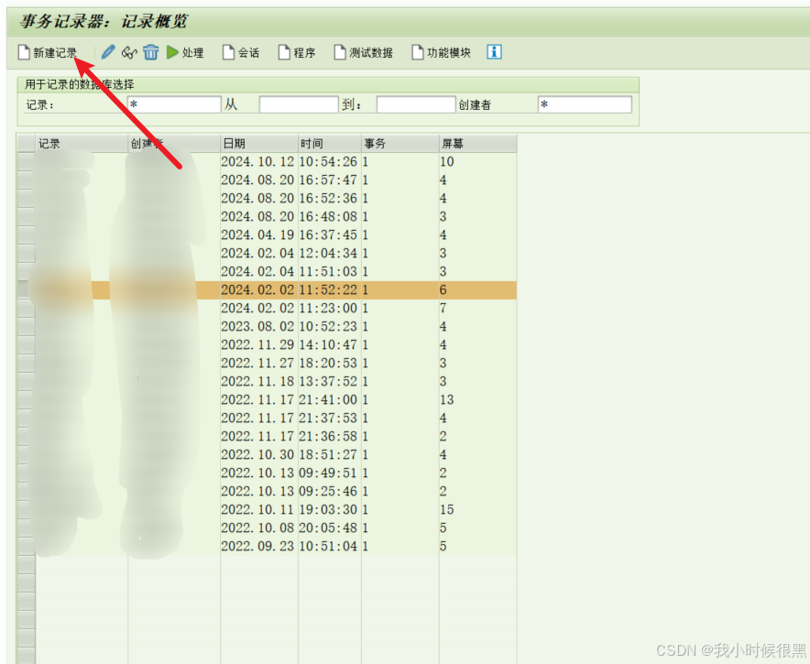Select date cell 2022.09.23
Screen dimensions: 810x664
point(257,546)
